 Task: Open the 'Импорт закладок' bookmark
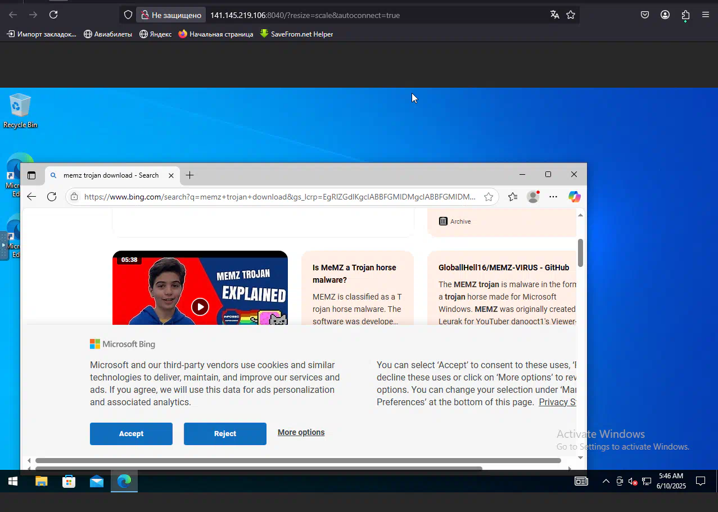coord(42,34)
